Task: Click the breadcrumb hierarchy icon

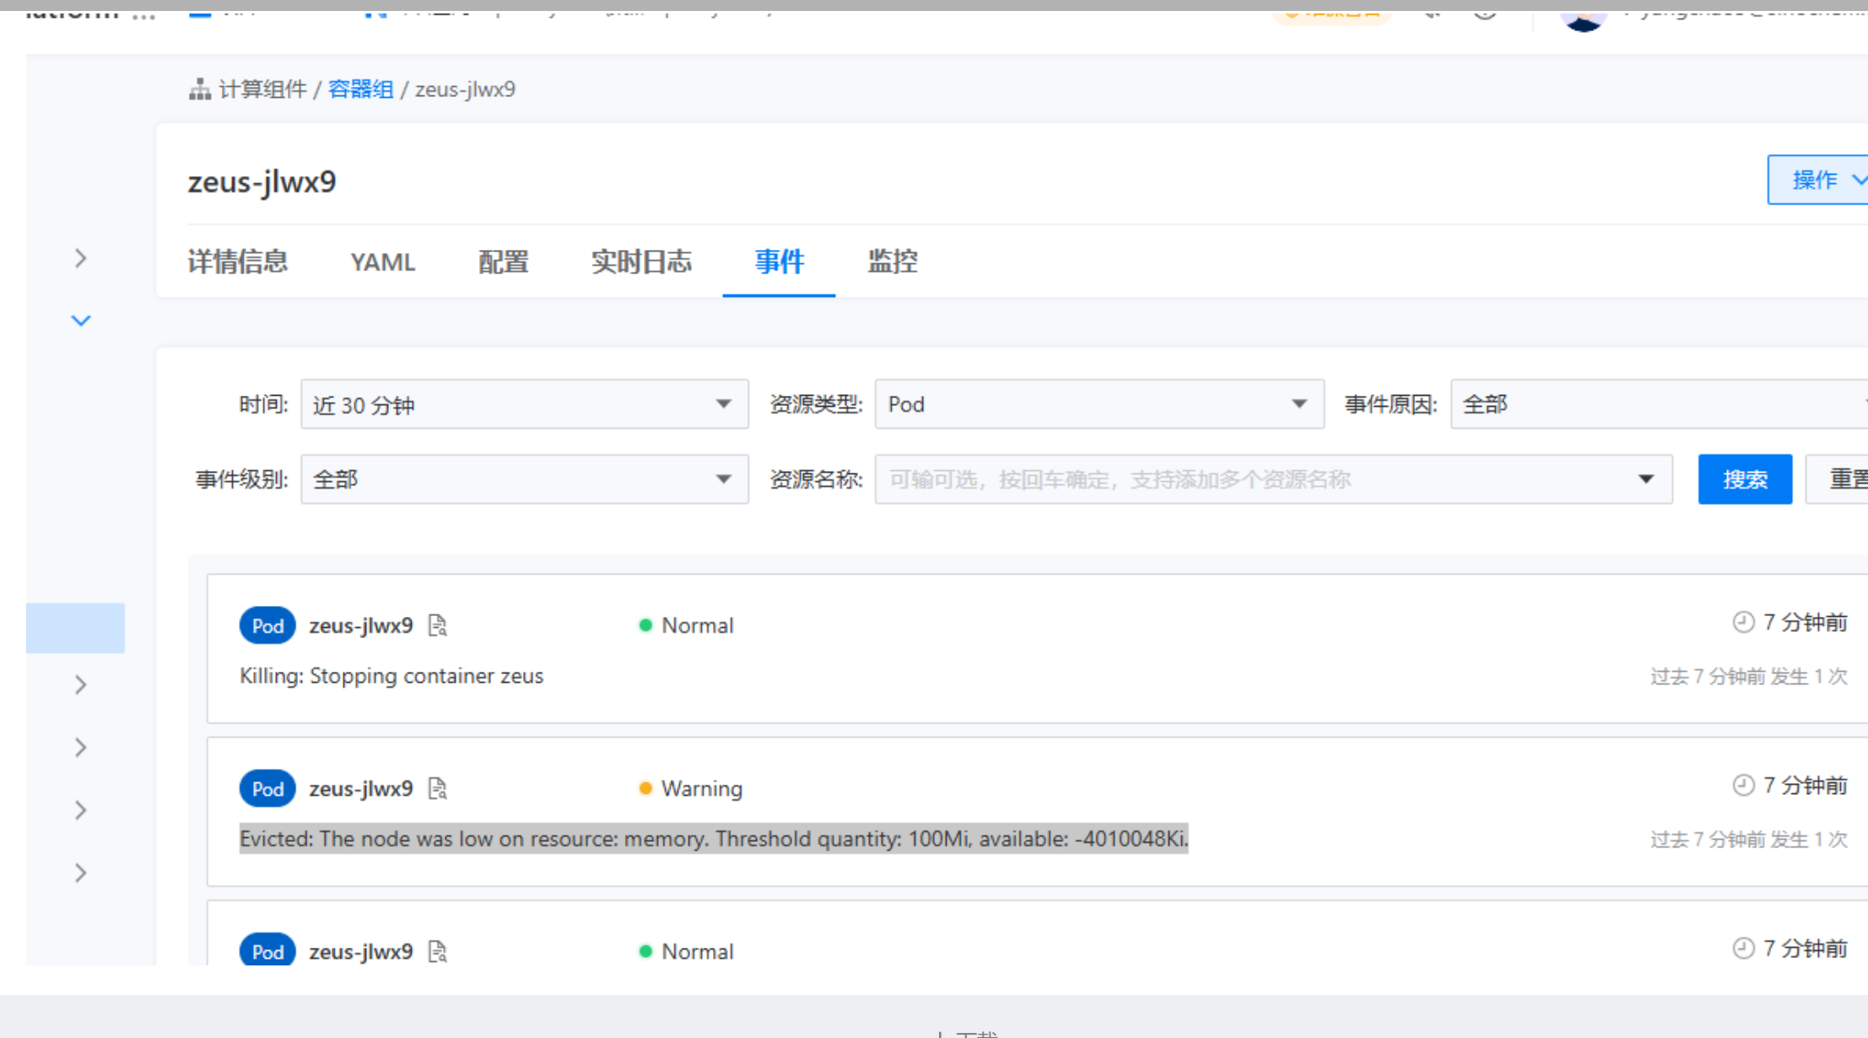Action: (199, 89)
